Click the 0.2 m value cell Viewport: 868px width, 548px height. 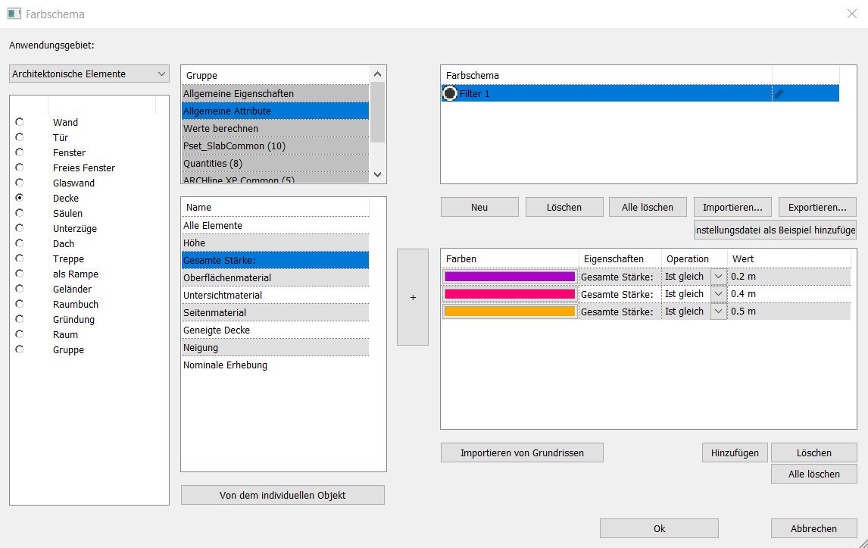point(789,277)
